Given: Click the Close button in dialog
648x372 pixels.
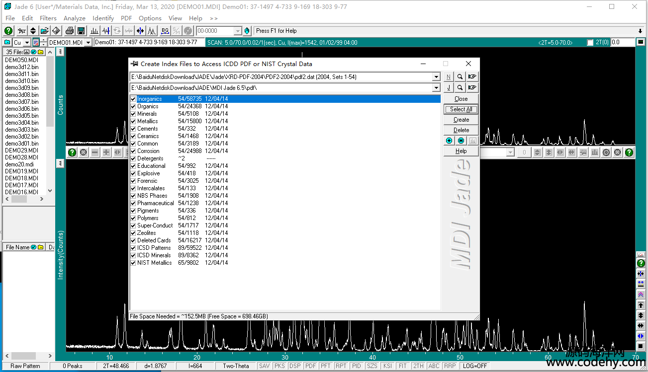Looking at the screenshot, I should (461, 99).
